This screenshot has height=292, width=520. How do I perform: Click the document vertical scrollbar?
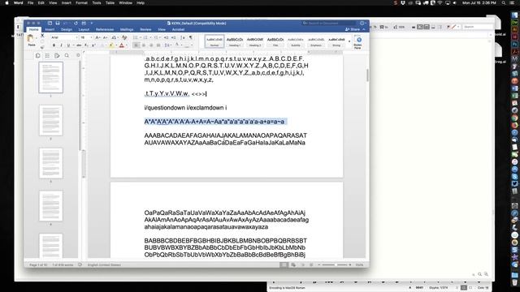(x=367, y=75)
